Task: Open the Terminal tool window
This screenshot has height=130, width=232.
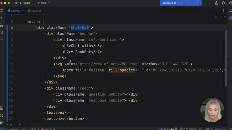Action: pos(1,108)
